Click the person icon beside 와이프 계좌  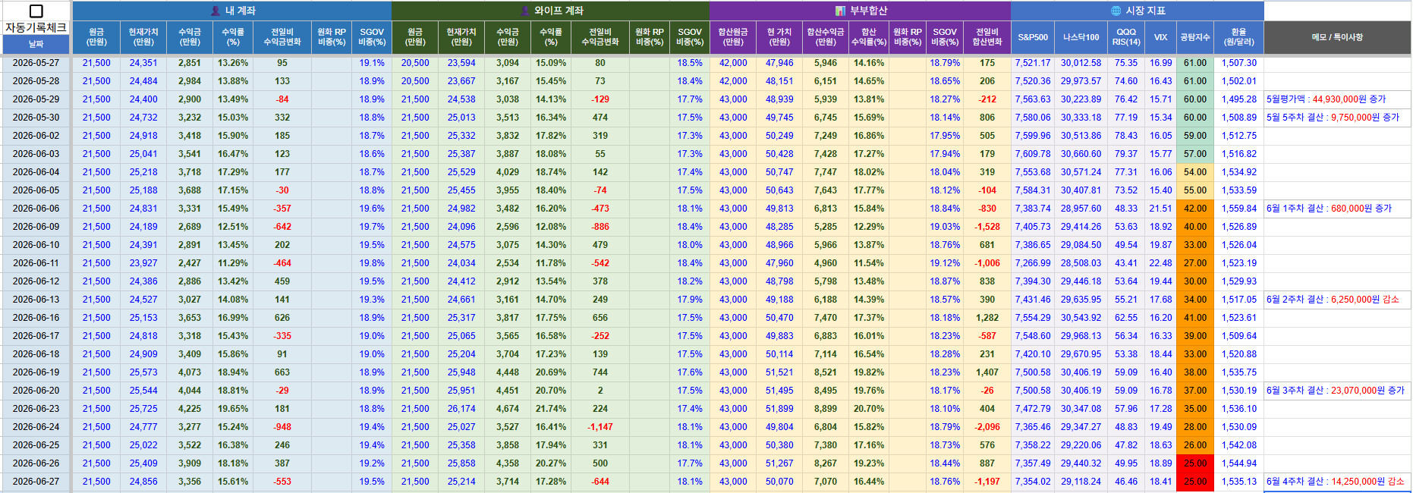(x=525, y=11)
